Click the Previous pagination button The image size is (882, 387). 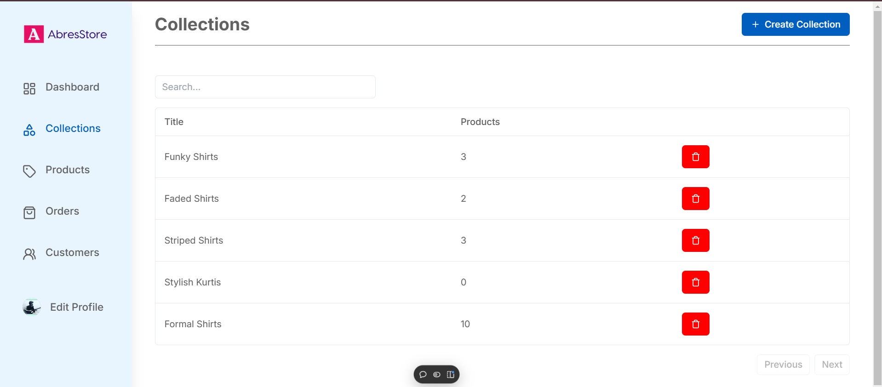(x=783, y=364)
